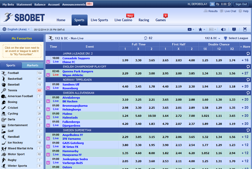Click the plus icon in the odds toolbar

pyautogui.click(x=190, y=29)
